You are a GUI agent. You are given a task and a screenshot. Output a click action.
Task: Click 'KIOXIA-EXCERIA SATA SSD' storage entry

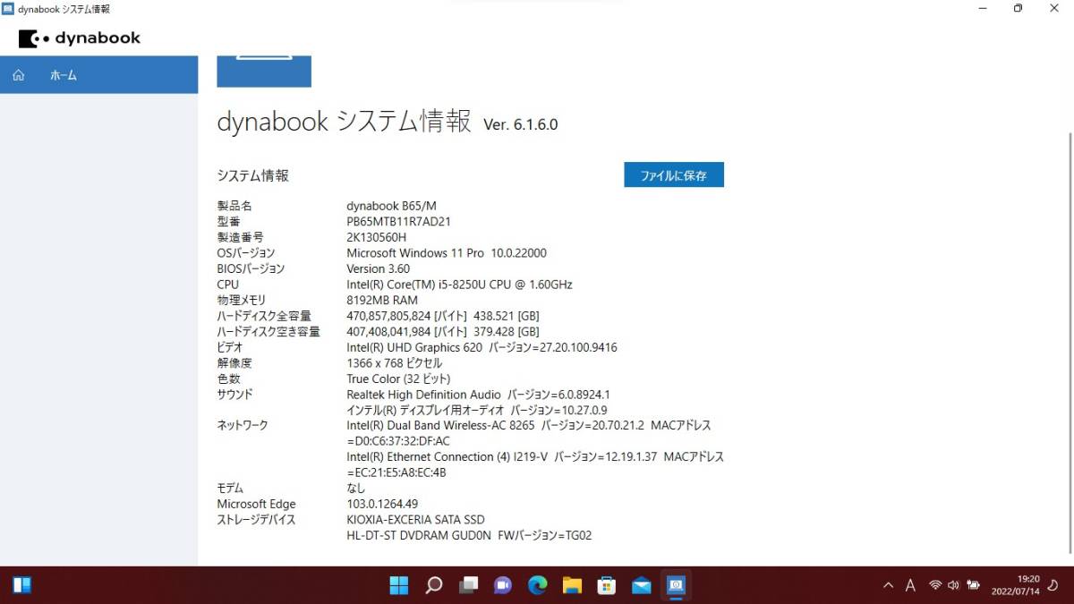[x=415, y=520]
